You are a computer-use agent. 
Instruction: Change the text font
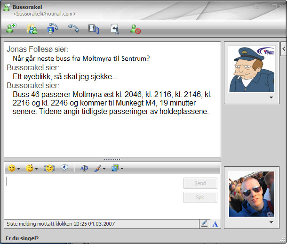coord(84,168)
